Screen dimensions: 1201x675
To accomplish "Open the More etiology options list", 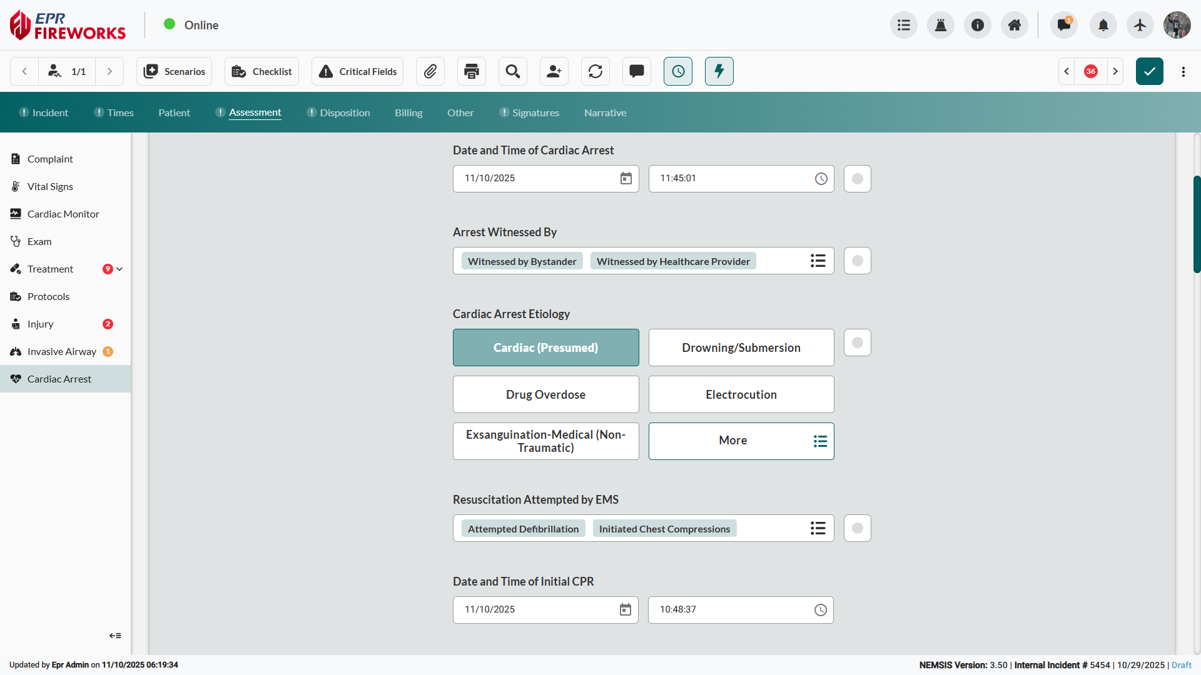I will click(741, 441).
